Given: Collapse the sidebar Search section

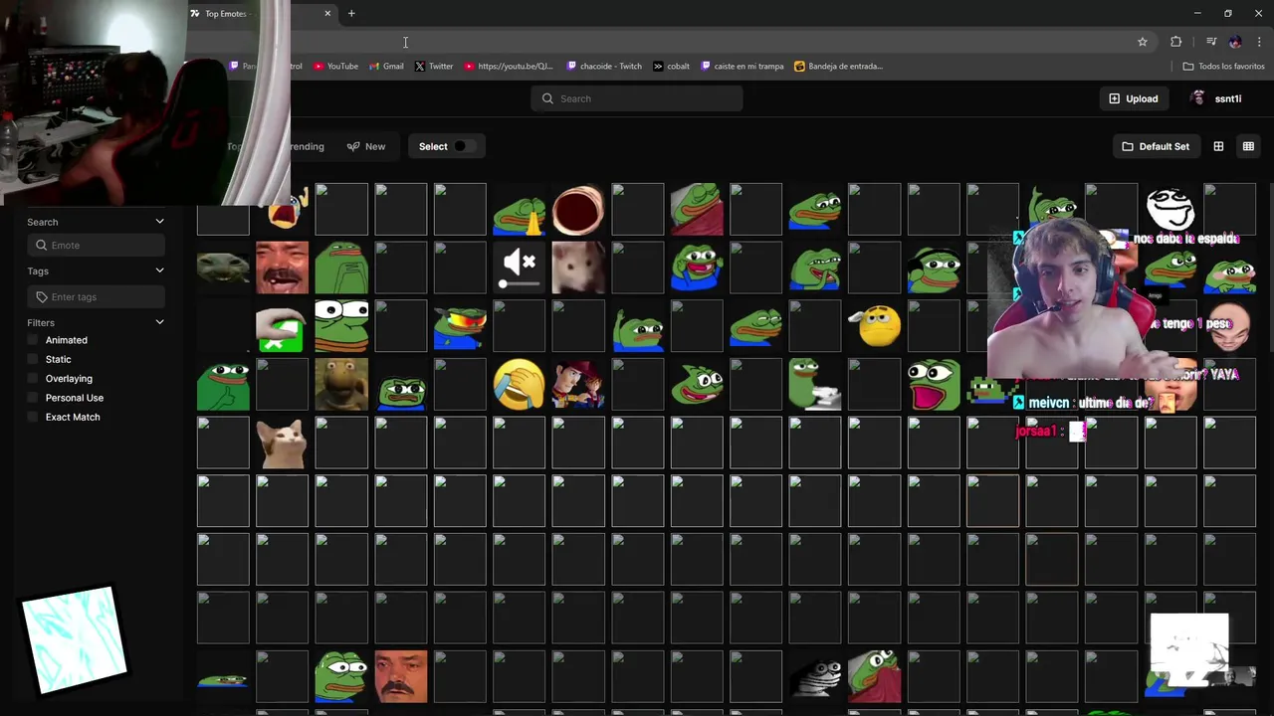Looking at the screenshot, I should [159, 222].
